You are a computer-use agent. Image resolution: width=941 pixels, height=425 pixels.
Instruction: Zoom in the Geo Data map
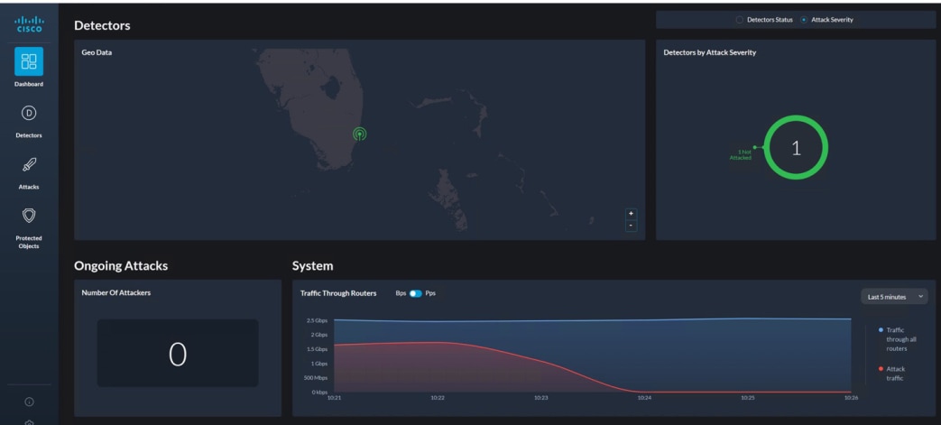click(x=631, y=214)
